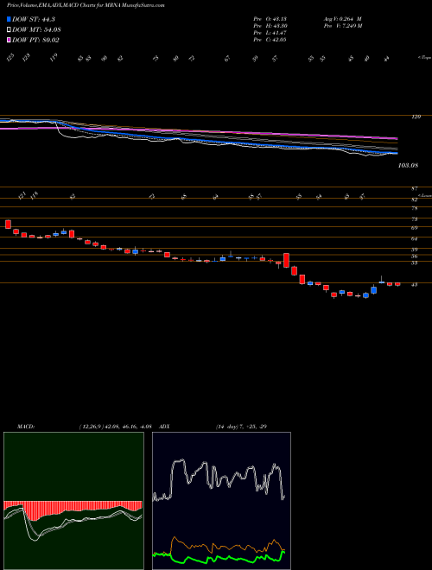Viewport: 432px width, 570px height.
Task: Click the 'MACD:' indicator heading
Action: pyautogui.click(x=25, y=427)
